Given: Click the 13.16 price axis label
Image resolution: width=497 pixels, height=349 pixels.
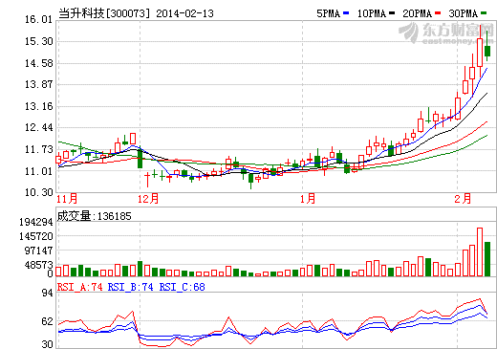Looking at the screenshot, I should point(38,106).
